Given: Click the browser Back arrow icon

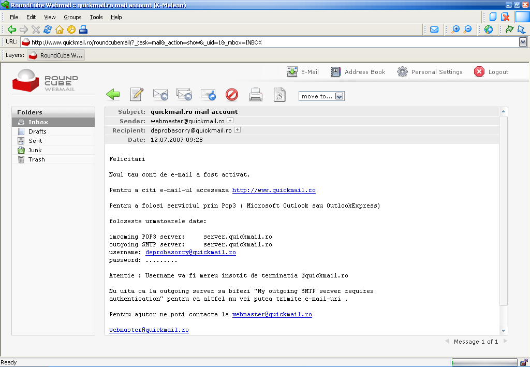Looking at the screenshot, I should tap(12, 30).
